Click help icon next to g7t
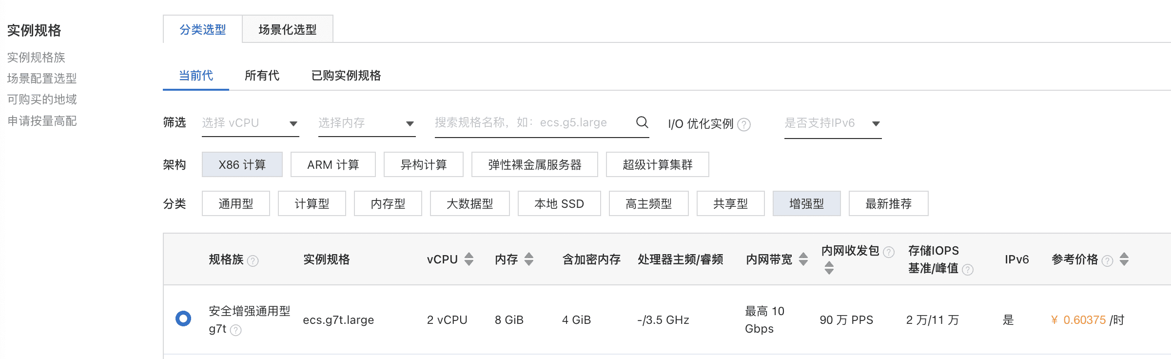Image resolution: width=1171 pixels, height=359 pixels. (236, 330)
